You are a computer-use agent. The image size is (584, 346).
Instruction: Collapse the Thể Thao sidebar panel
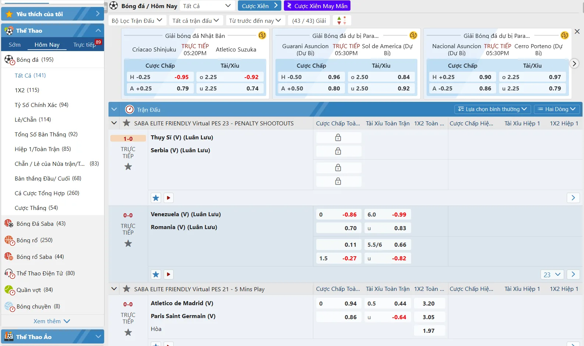tap(98, 31)
